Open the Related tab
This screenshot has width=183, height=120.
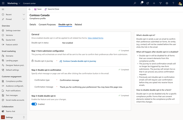click(x=78, y=25)
